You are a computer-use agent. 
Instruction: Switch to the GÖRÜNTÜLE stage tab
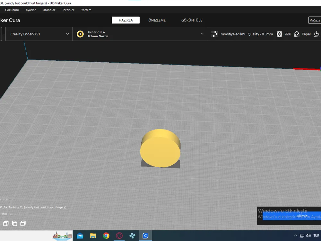(192, 20)
